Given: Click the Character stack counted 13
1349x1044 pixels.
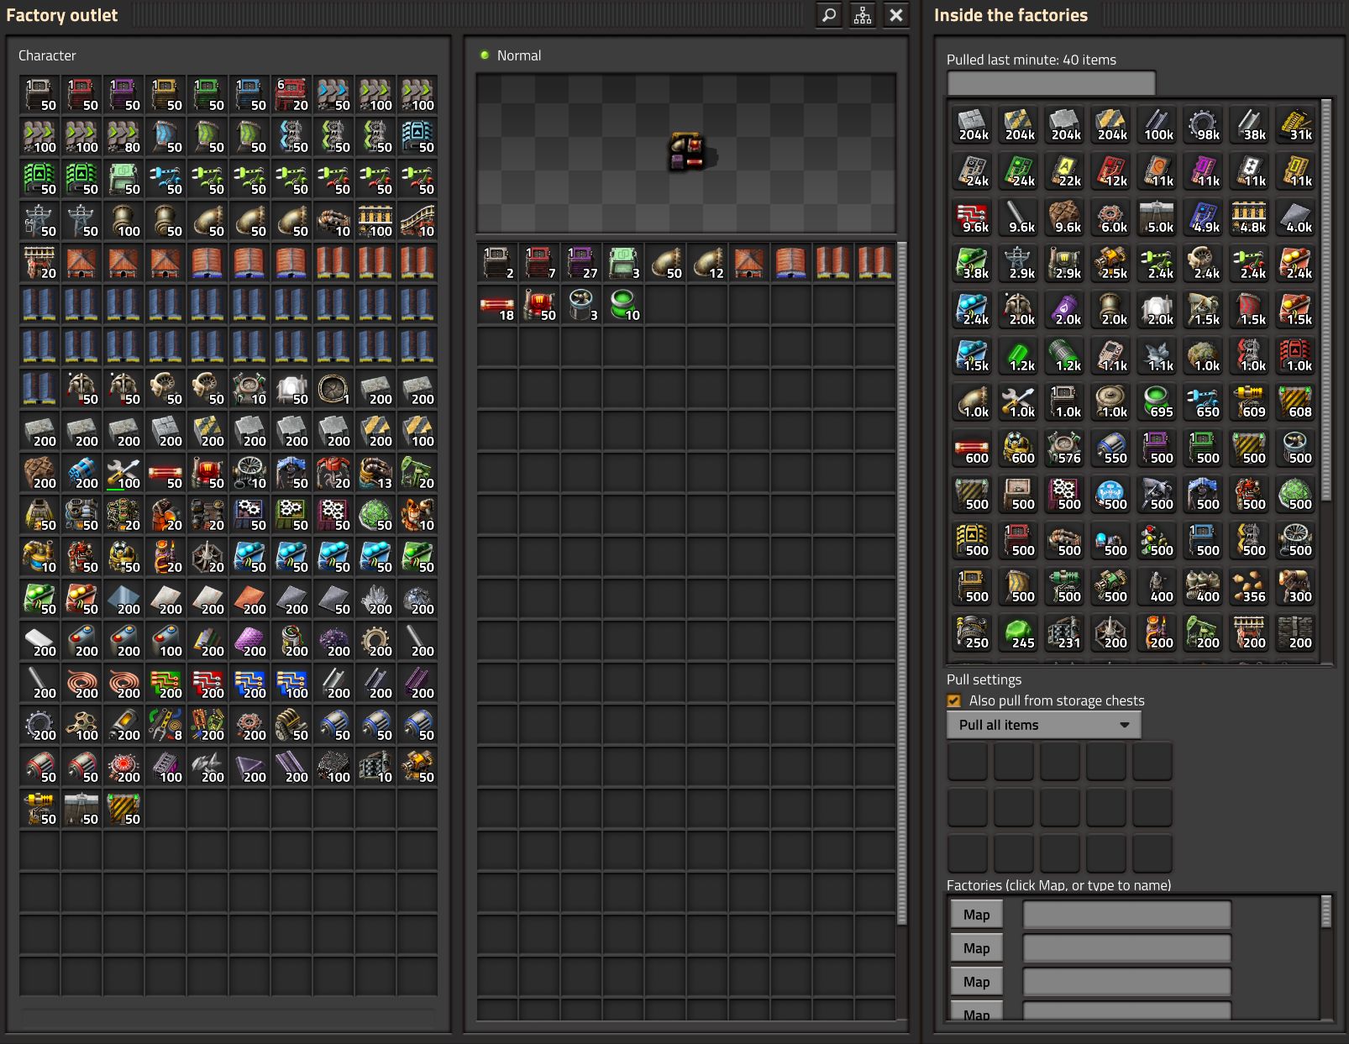Looking at the screenshot, I should tap(375, 473).
